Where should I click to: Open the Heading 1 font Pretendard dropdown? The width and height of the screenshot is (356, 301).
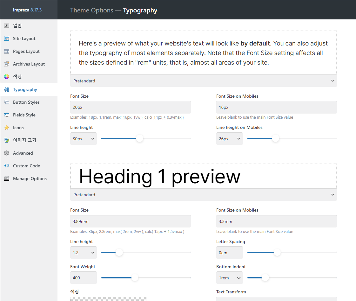(x=204, y=195)
